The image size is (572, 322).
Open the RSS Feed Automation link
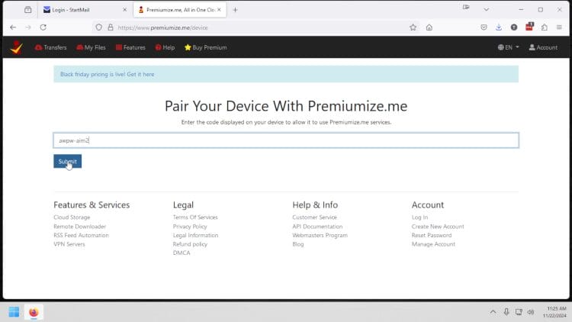[x=82, y=236]
